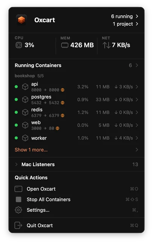The width and height of the screenshot is (153, 243).
Task: Click the Mac Listeners count 13
Action: click(x=135, y=164)
